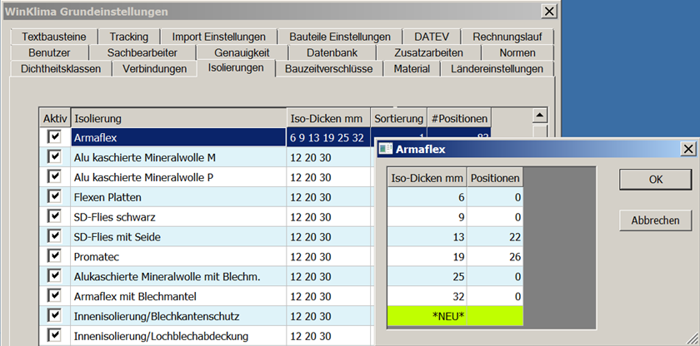Switch to the Dichtheitsklassen tab
The height and width of the screenshot is (346, 700).
[x=61, y=69]
